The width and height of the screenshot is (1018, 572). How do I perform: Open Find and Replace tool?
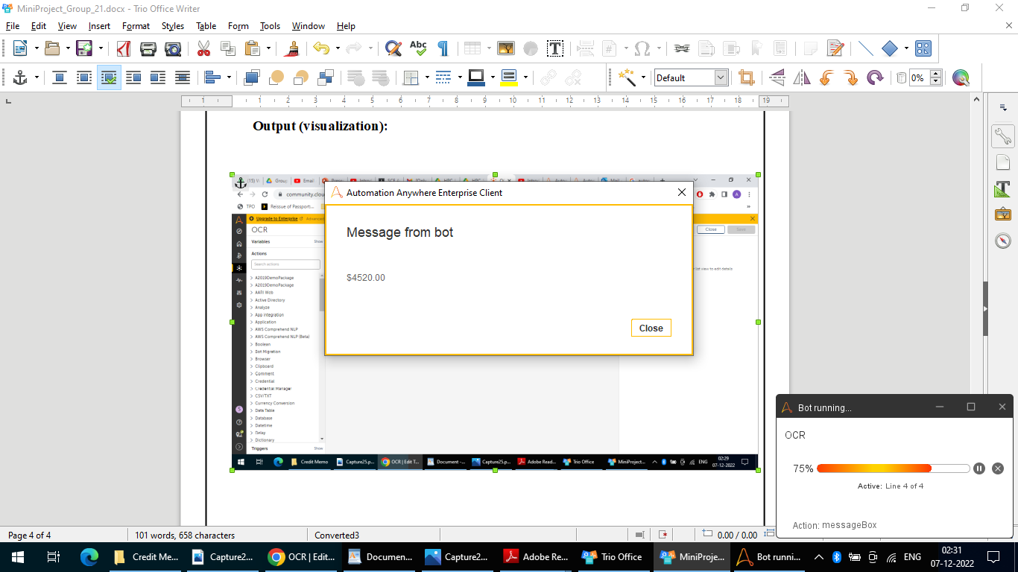393,48
